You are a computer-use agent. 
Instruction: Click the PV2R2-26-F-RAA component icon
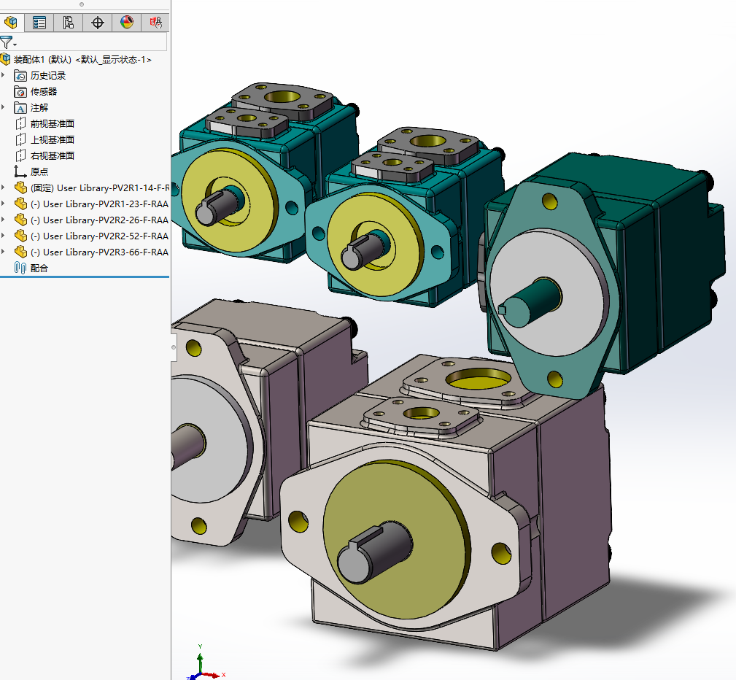[20, 220]
